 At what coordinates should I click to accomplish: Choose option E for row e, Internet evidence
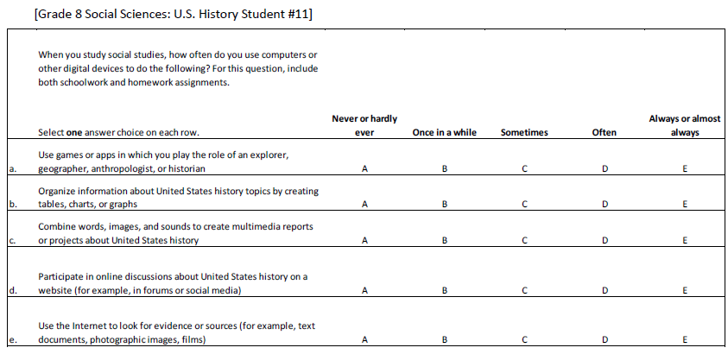(x=684, y=340)
